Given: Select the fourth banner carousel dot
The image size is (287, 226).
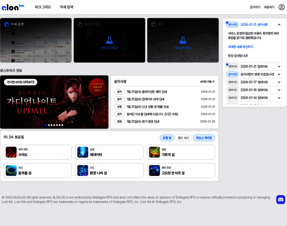Looking at the screenshot, I should pos(54,125).
